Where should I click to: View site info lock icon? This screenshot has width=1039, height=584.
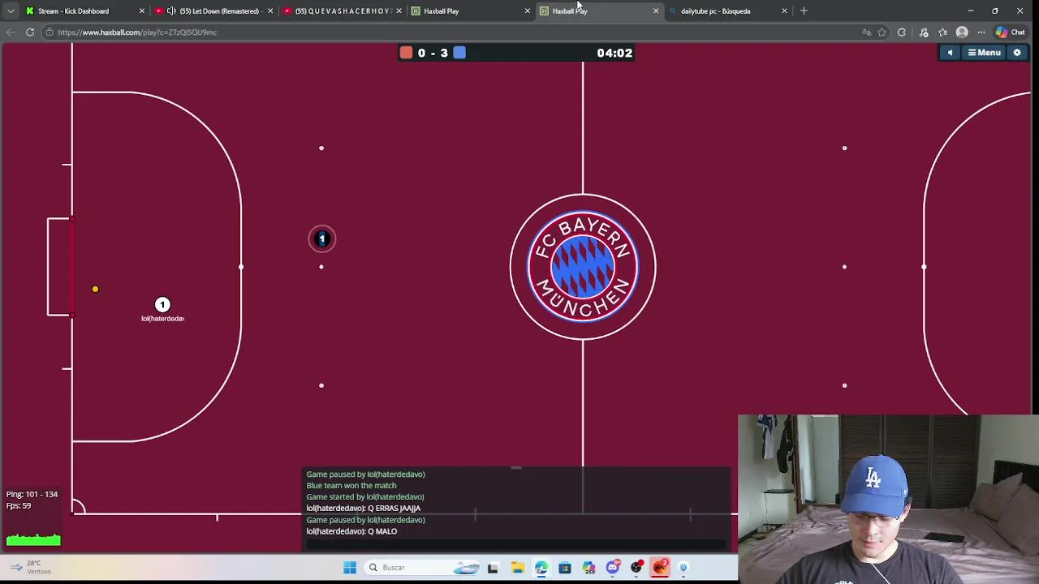point(49,32)
